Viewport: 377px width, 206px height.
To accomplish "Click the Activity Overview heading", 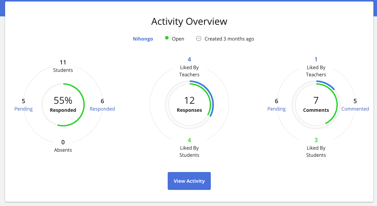I will pyautogui.click(x=189, y=21).
